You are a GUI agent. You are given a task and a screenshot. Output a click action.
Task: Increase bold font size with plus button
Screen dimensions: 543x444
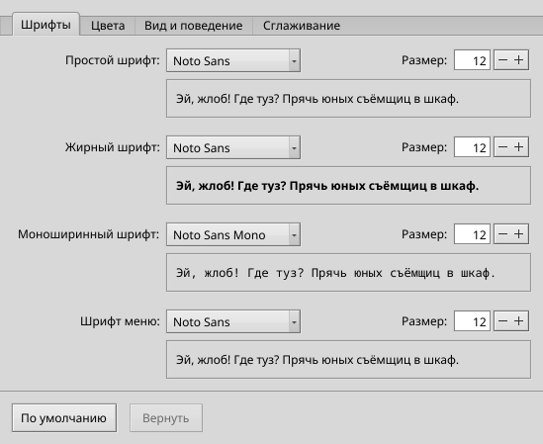point(519,147)
